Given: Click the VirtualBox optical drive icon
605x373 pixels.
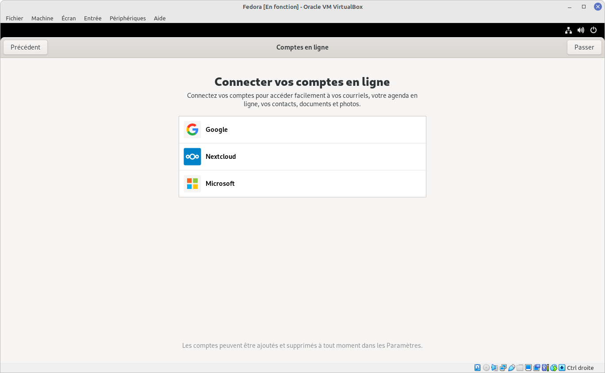Looking at the screenshot, I should pyautogui.click(x=486, y=368).
